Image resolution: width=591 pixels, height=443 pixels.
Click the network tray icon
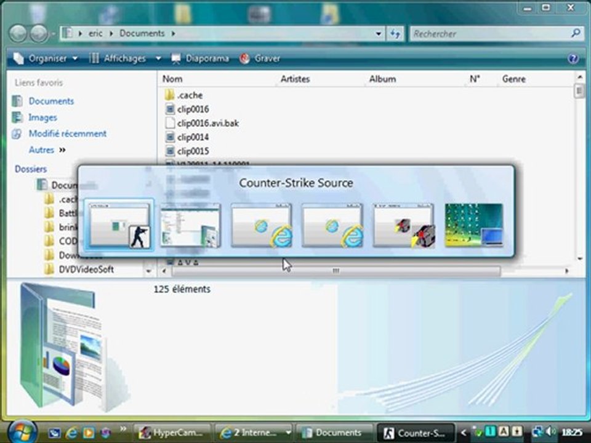[537, 432]
